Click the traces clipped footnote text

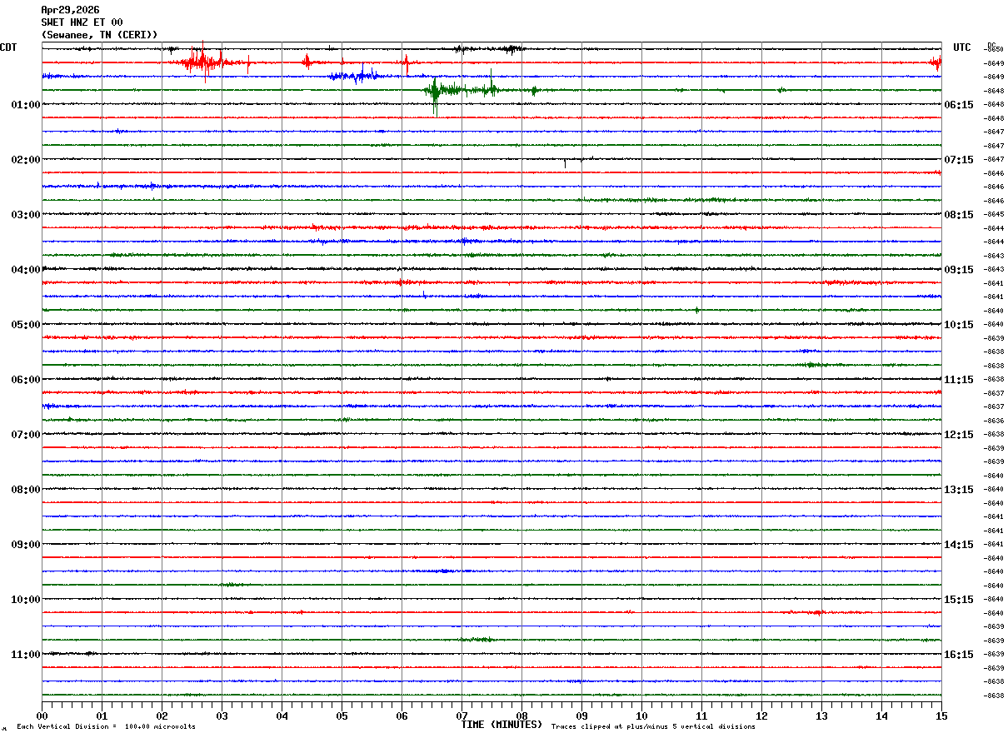pos(653,726)
